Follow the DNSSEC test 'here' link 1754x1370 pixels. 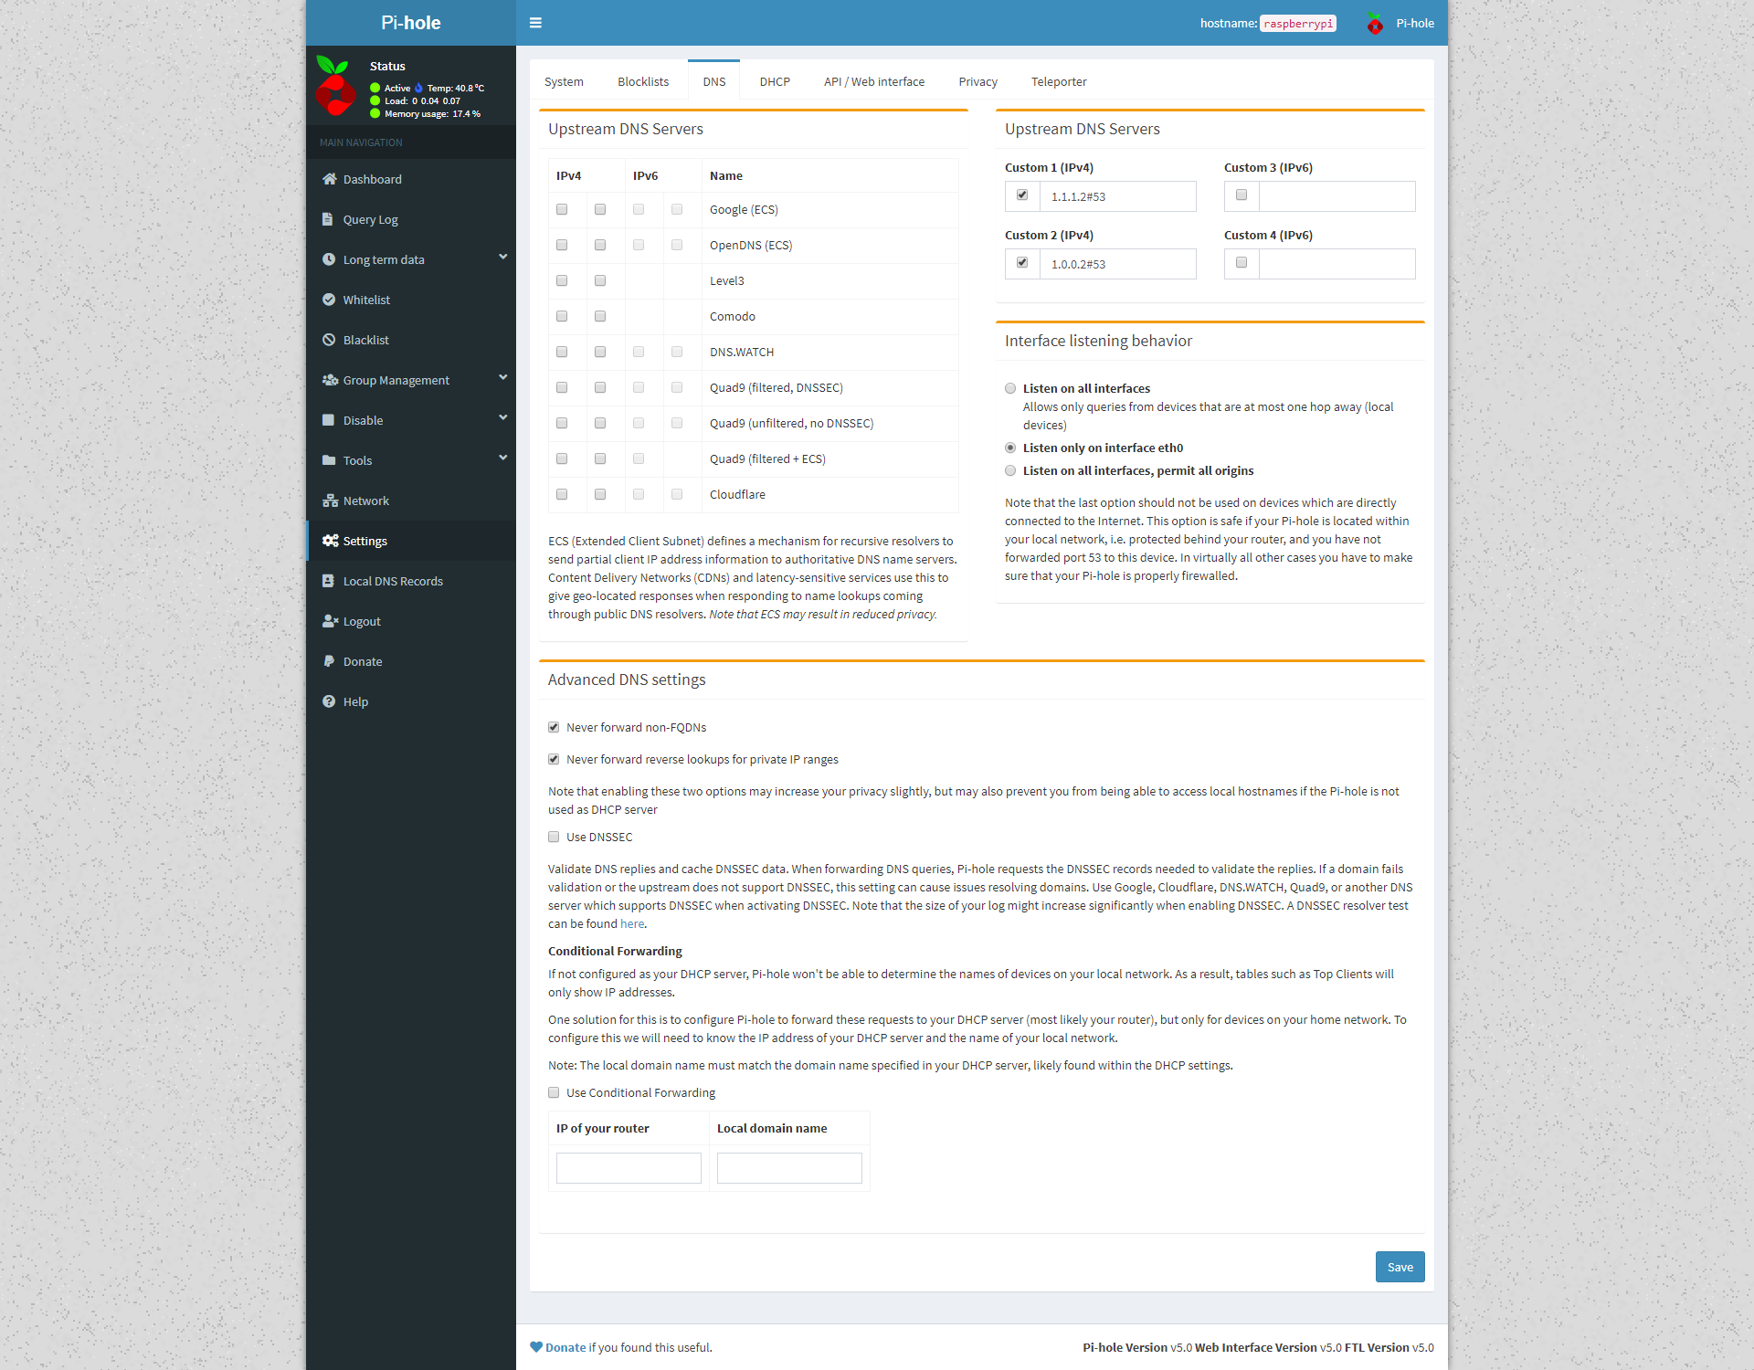pos(632,923)
